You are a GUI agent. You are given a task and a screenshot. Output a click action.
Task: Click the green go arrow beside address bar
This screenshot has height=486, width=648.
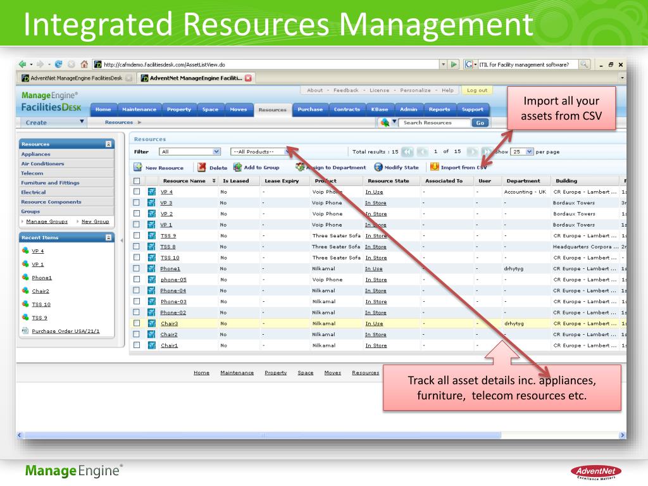(x=454, y=65)
